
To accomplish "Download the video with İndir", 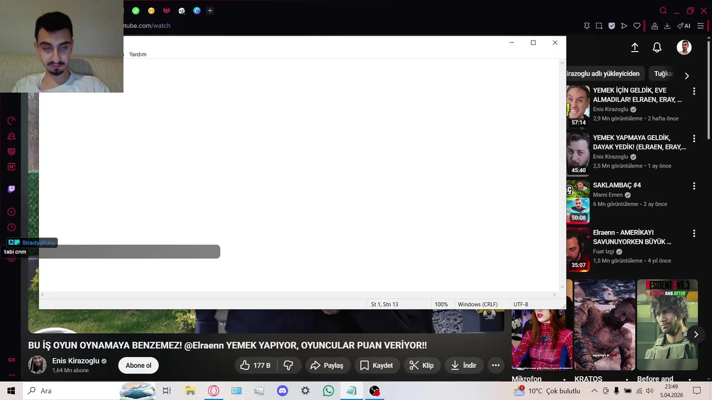I will 464,366.
